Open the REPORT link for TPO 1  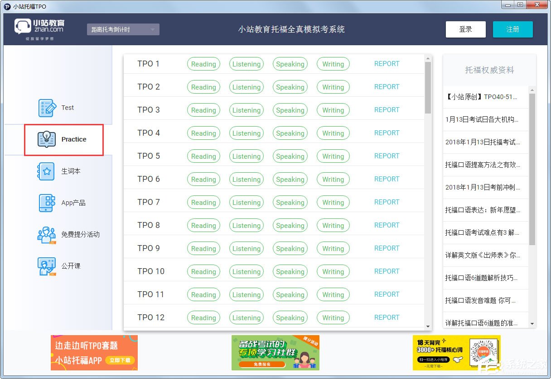[387, 63]
